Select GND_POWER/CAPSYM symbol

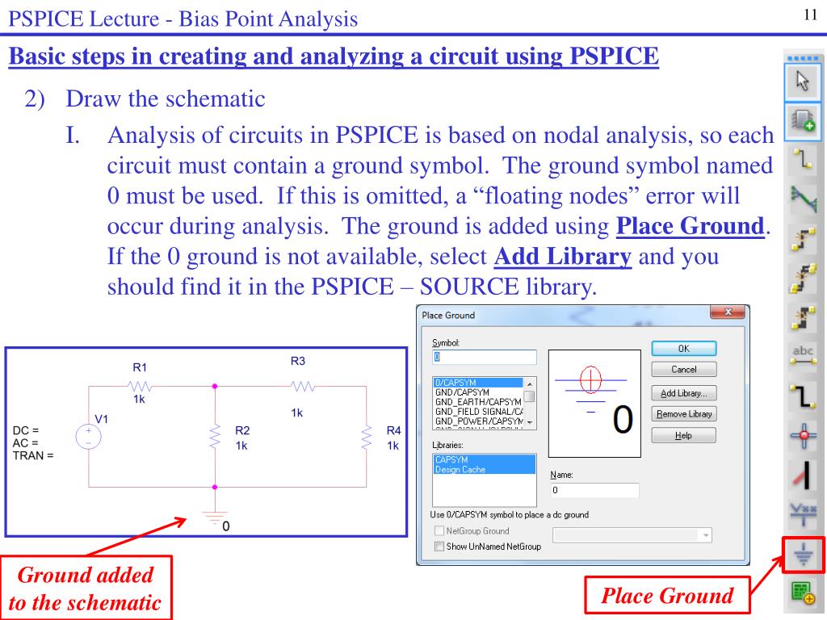[x=478, y=421]
